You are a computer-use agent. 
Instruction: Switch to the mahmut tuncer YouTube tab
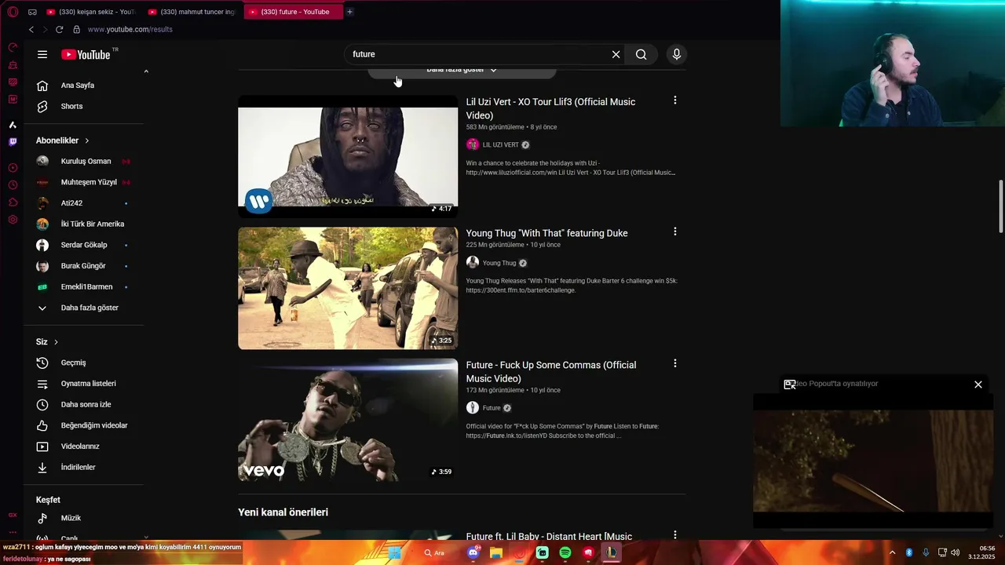(192, 12)
